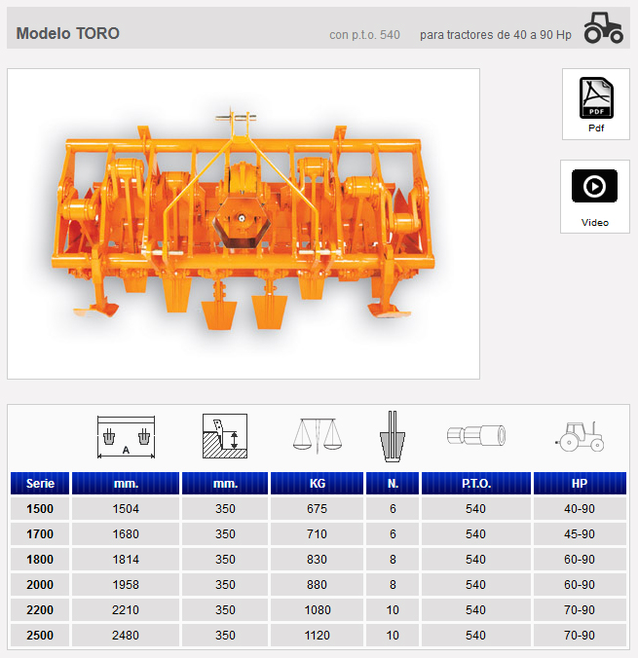Select series 1800 row label

[x=40, y=560]
